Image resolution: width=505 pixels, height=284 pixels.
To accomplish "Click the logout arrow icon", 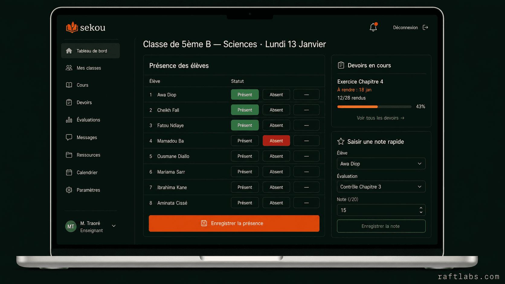I will 425,27.
